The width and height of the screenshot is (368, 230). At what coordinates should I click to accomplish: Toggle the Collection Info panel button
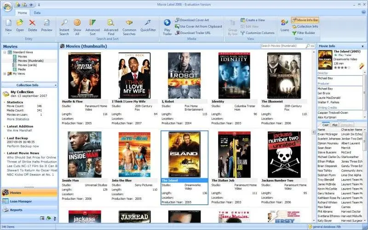coord(305,27)
